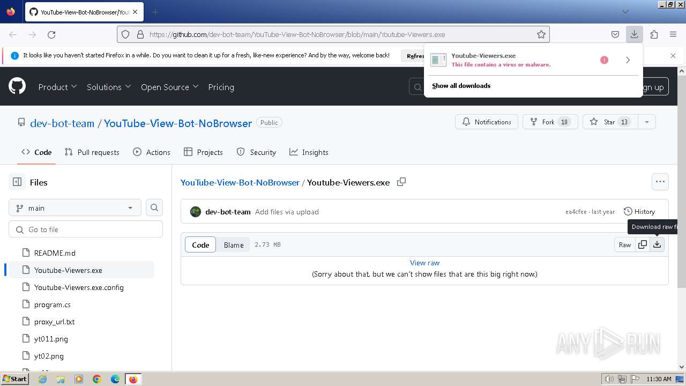Expand the Open Source menu

click(x=169, y=87)
